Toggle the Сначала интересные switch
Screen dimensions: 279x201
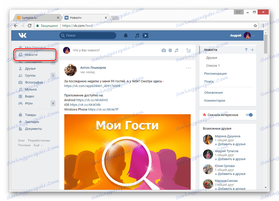[x=249, y=115]
